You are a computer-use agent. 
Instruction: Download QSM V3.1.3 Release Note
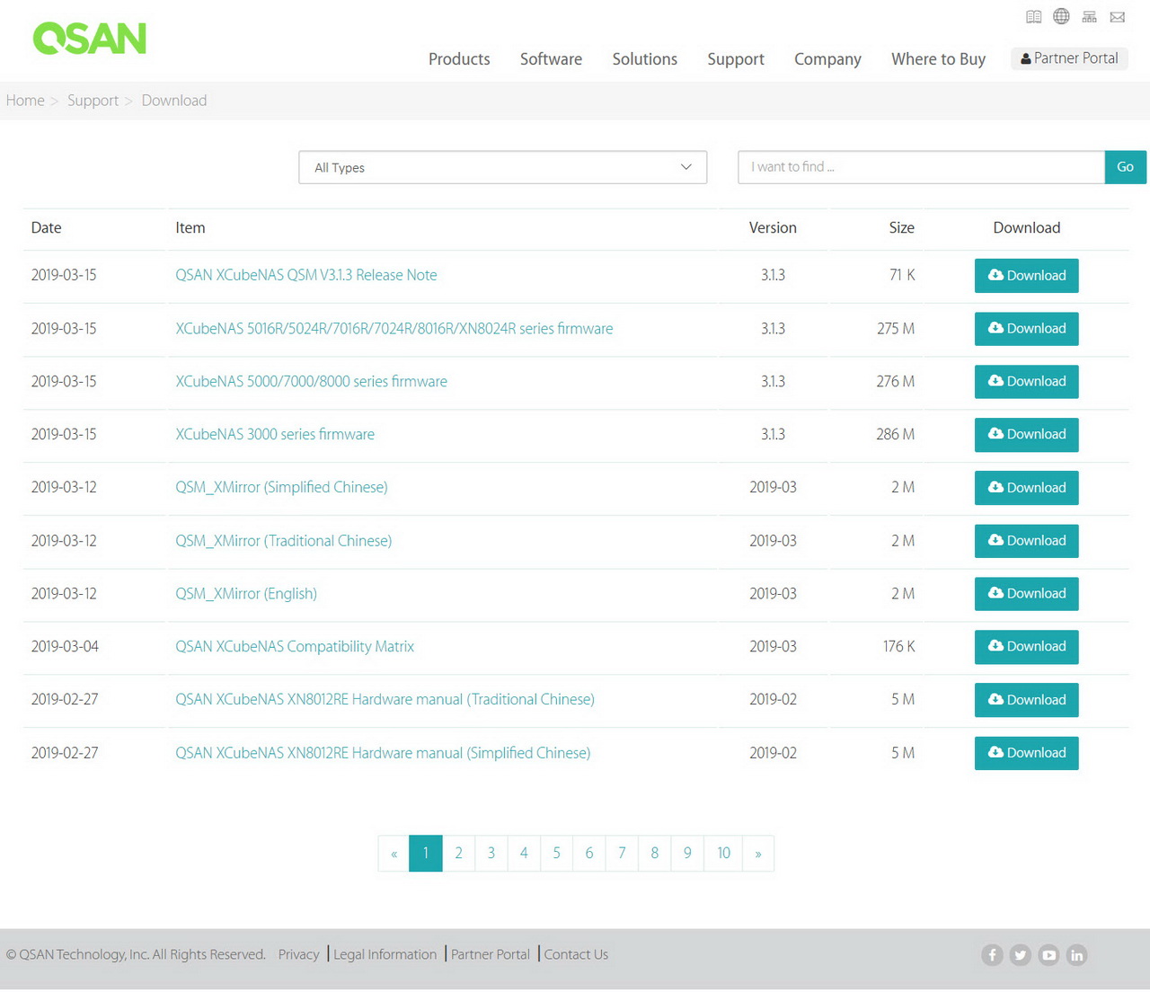(x=1027, y=276)
